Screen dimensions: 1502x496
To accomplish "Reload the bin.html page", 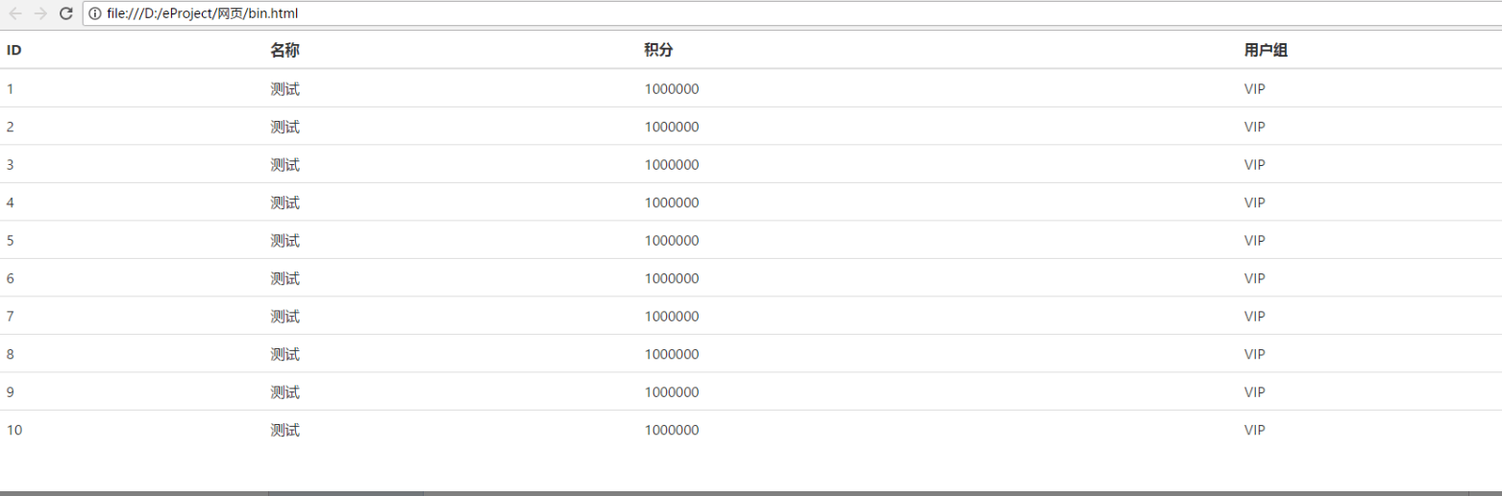I will point(65,13).
